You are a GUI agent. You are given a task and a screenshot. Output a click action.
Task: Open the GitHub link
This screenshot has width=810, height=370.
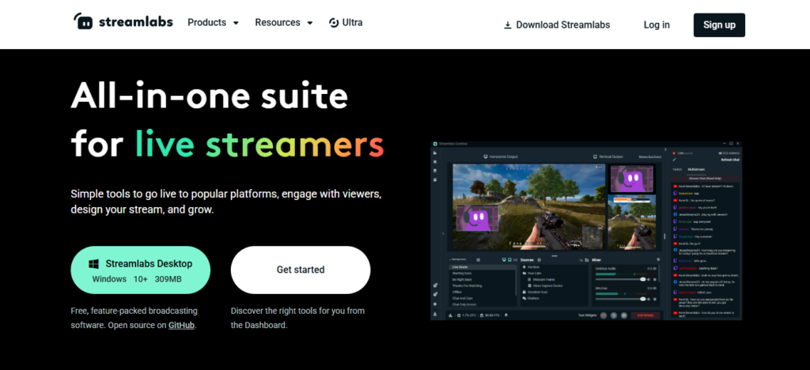pos(181,326)
